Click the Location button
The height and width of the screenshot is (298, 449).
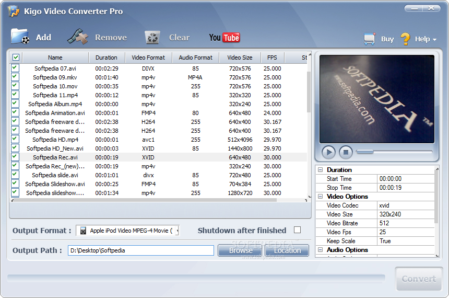point(287,250)
